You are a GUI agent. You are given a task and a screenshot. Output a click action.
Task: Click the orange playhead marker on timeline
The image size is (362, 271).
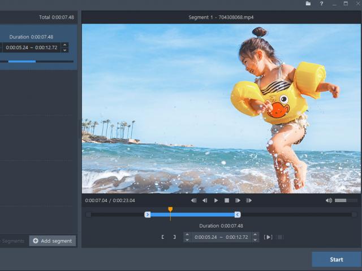(x=170, y=210)
